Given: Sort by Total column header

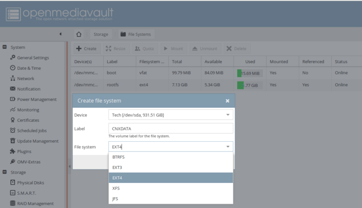Looking at the screenshot, I should [x=185, y=62].
